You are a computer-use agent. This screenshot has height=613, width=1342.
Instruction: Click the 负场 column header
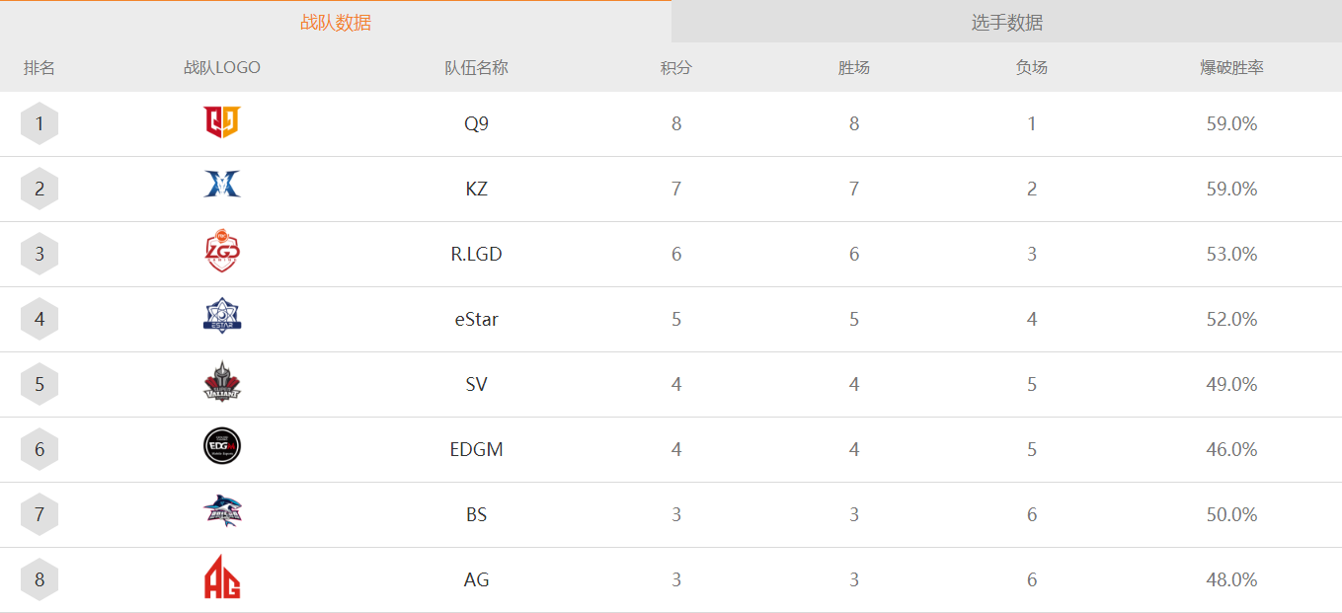point(1032,68)
